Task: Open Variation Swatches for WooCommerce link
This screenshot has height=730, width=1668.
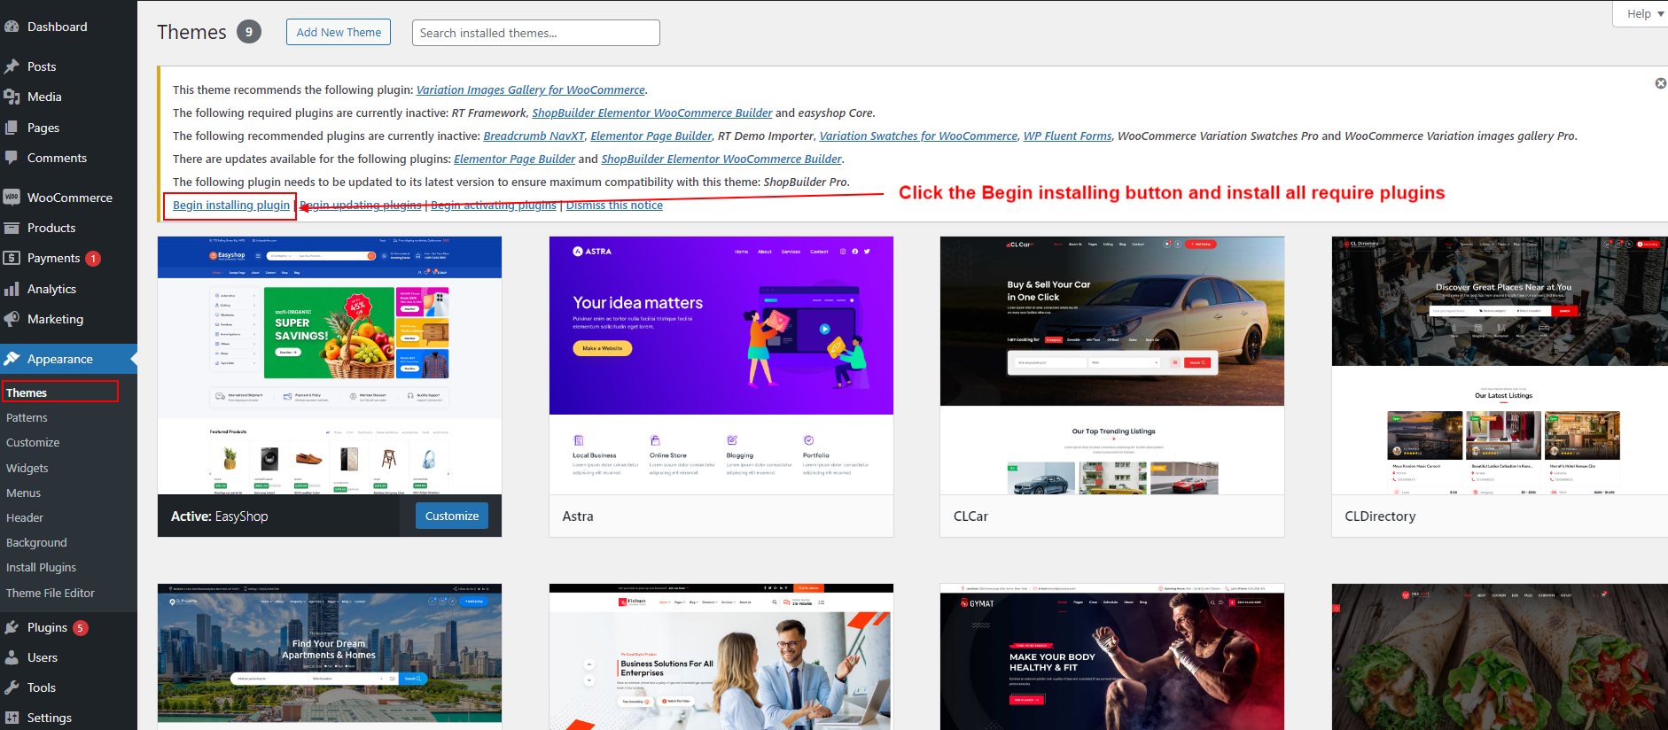Action: pyautogui.click(x=918, y=136)
